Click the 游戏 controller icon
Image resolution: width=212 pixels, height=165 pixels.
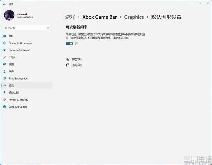coord(5,85)
